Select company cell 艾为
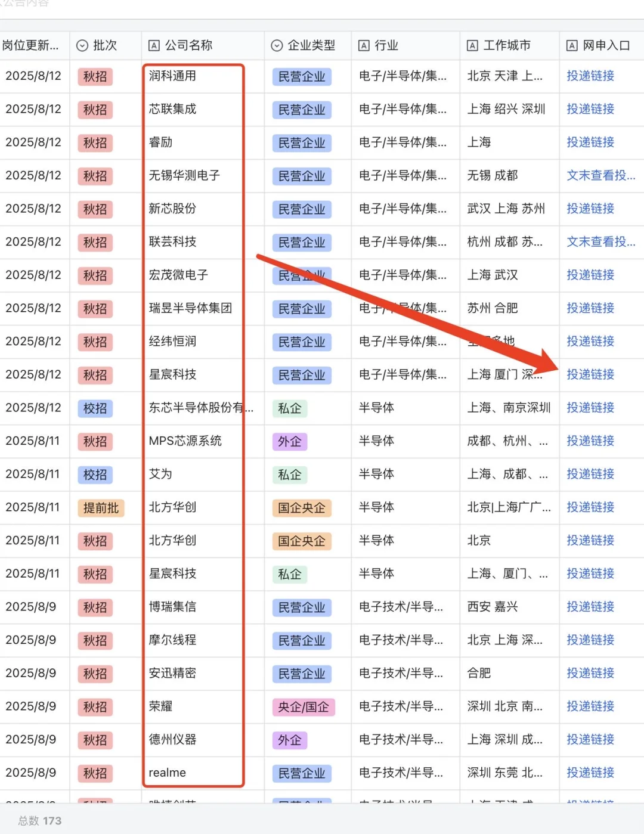The height and width of the screenshot is (834, 644). pos(203,474)
